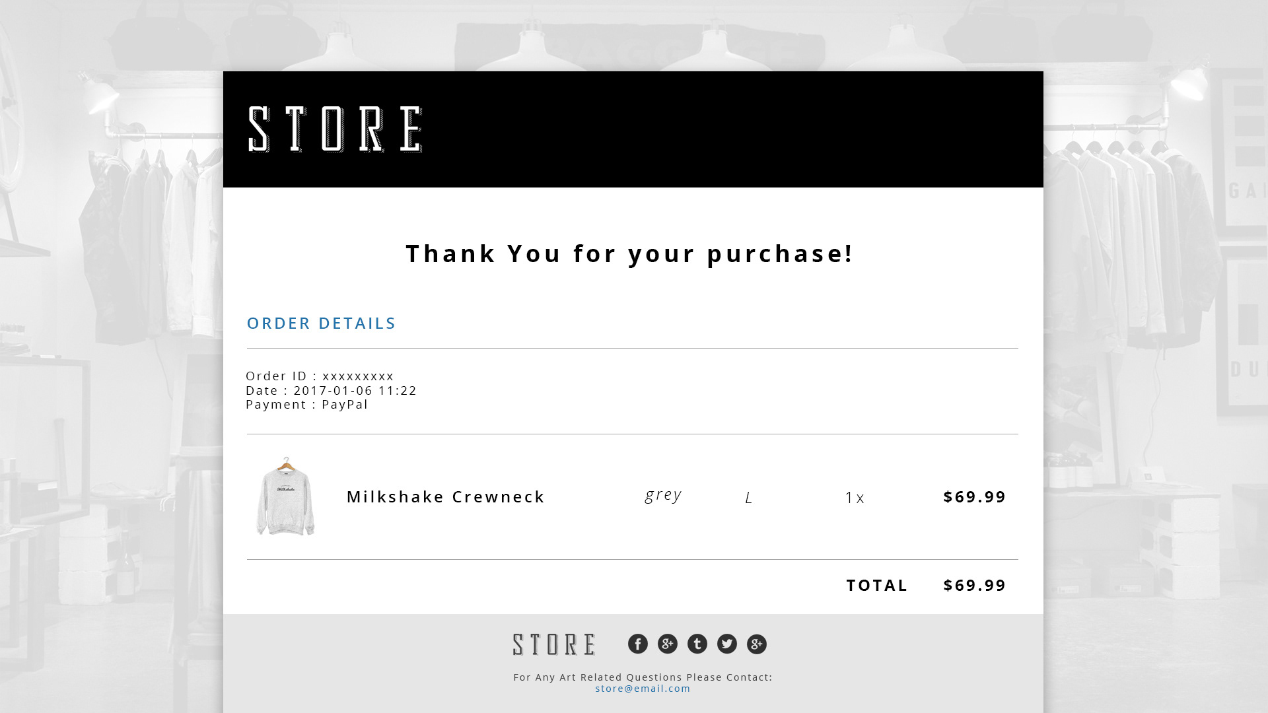Click the Twitter bird icon

(x=726, y=644)
